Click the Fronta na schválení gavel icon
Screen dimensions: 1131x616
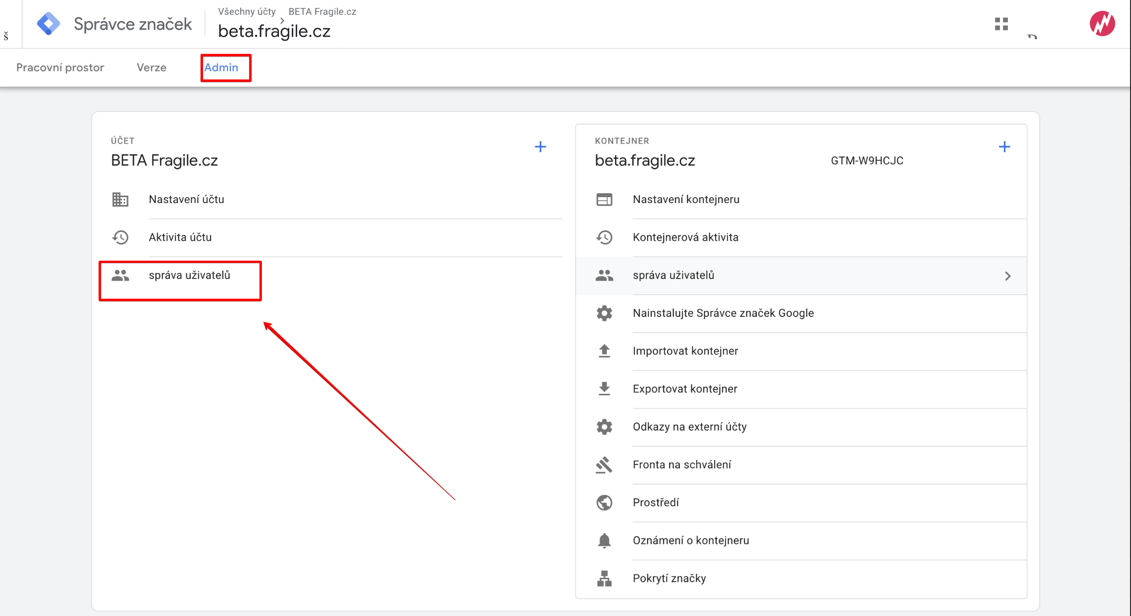pos(604,464)
